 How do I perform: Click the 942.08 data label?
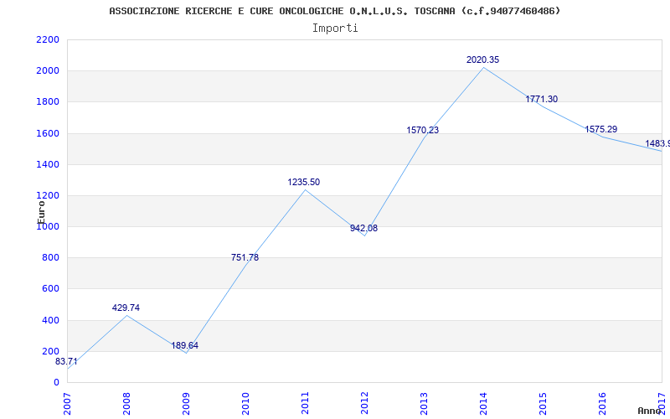(x=364, y=228)
